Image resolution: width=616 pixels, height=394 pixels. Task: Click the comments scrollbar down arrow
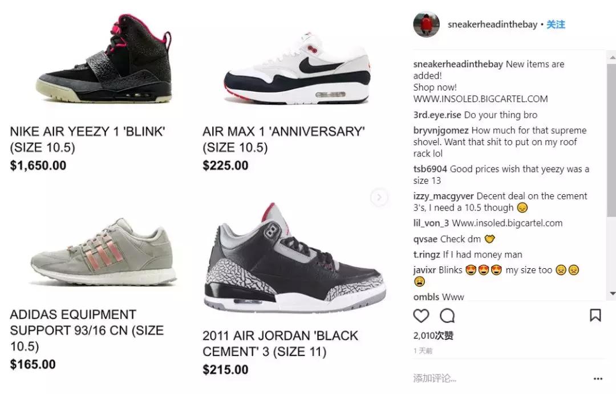point(612,293)
